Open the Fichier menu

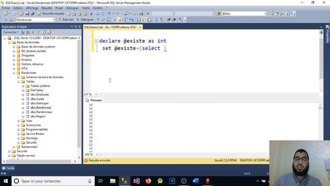6,8
